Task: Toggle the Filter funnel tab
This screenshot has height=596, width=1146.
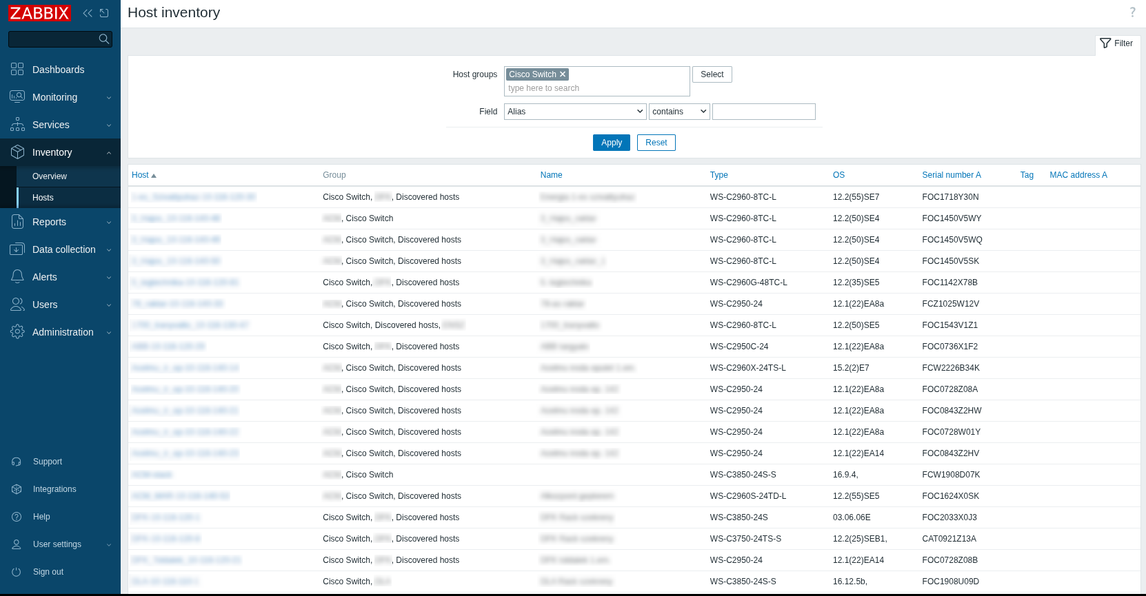Action: [1117, 43]
